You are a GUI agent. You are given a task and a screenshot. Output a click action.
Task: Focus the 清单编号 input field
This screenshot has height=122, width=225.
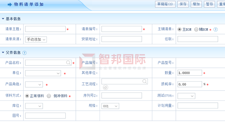(x=122, y=29)
